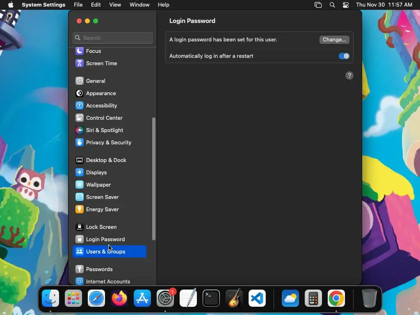420x315 pixels.
Task: Open the System Settings menu
Action: pos(43,5)
